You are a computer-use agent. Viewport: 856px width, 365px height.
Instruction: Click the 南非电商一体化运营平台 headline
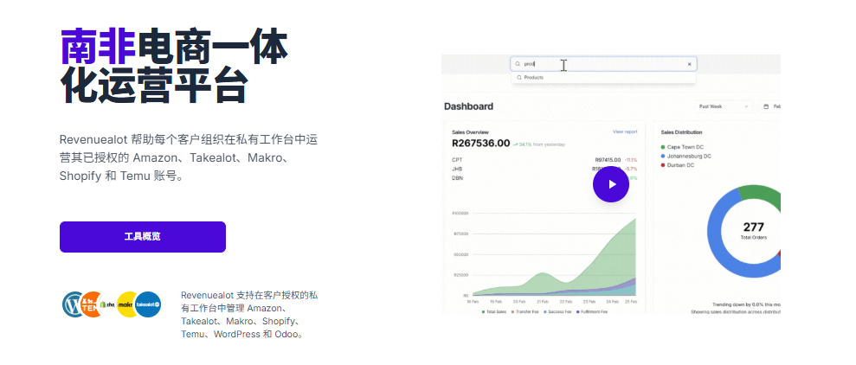point(174,67)
